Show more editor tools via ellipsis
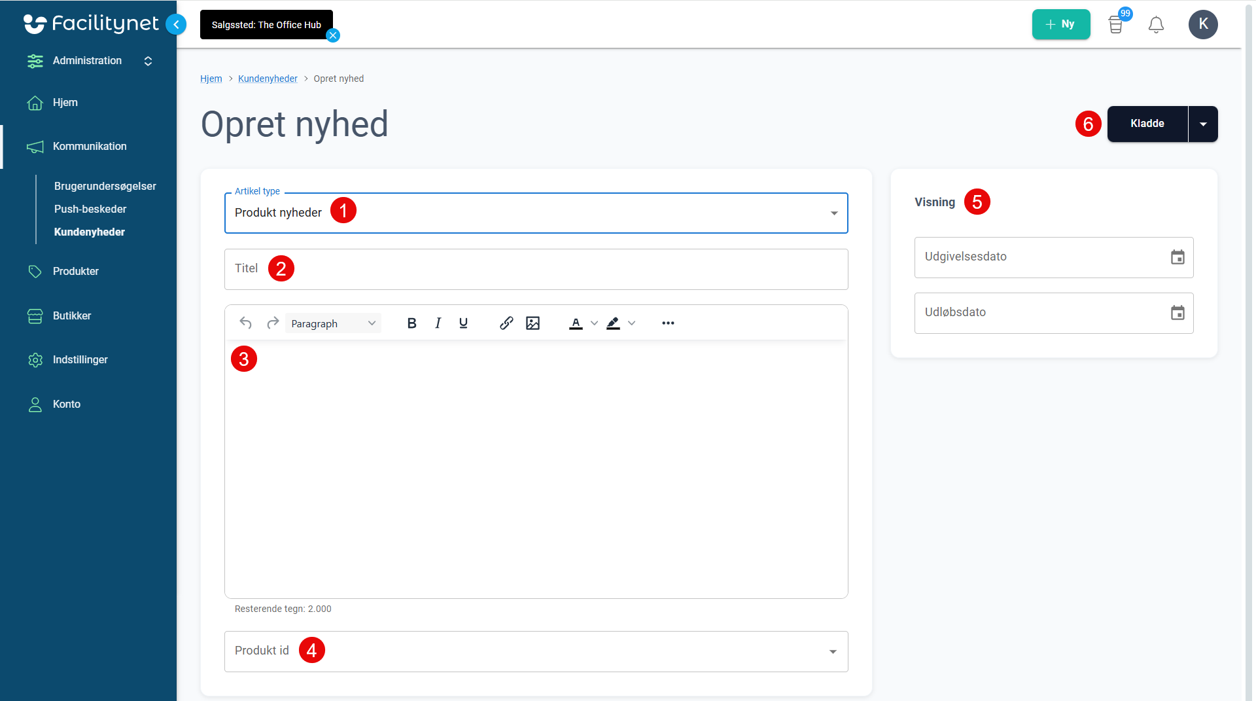1256x701 pixels. (668, 323)
